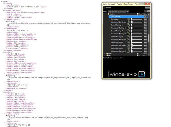Click Edit for Temp. Max Day+3

(145, 37)
